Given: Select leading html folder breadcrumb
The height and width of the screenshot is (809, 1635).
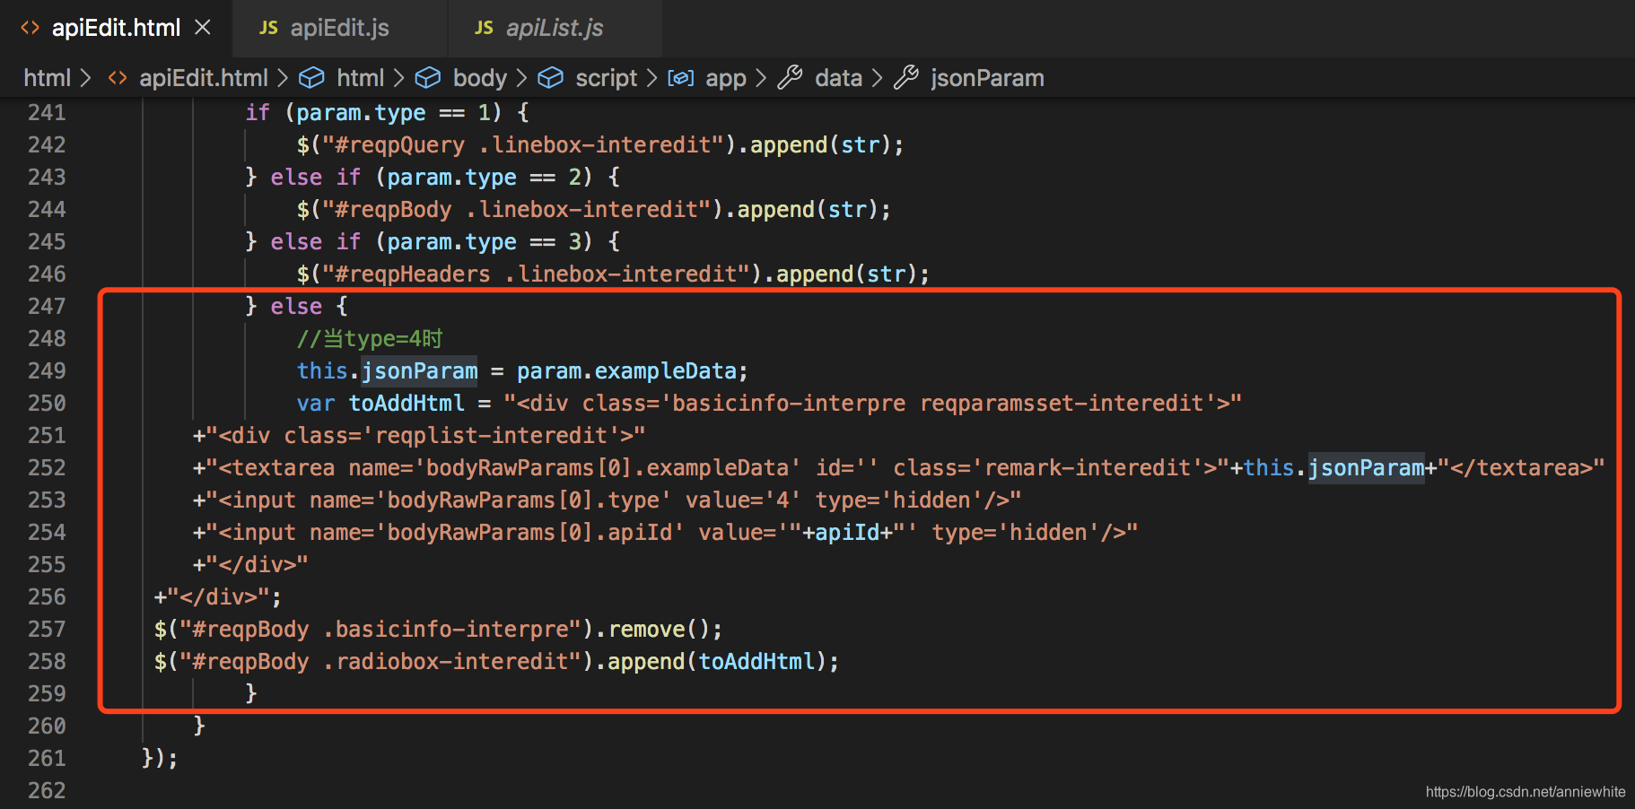Looking at the screenshot, I should 47,78.
